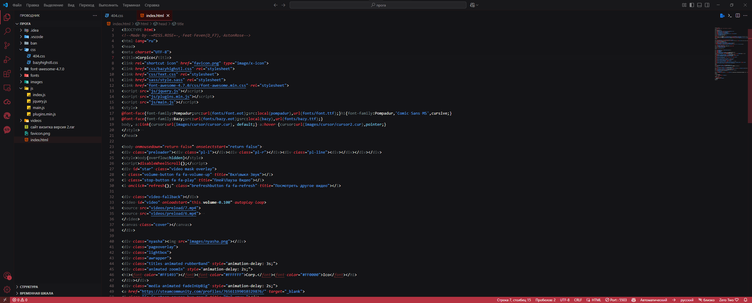
Task: Collapse the css folder
Action: [x=21, y=50]
